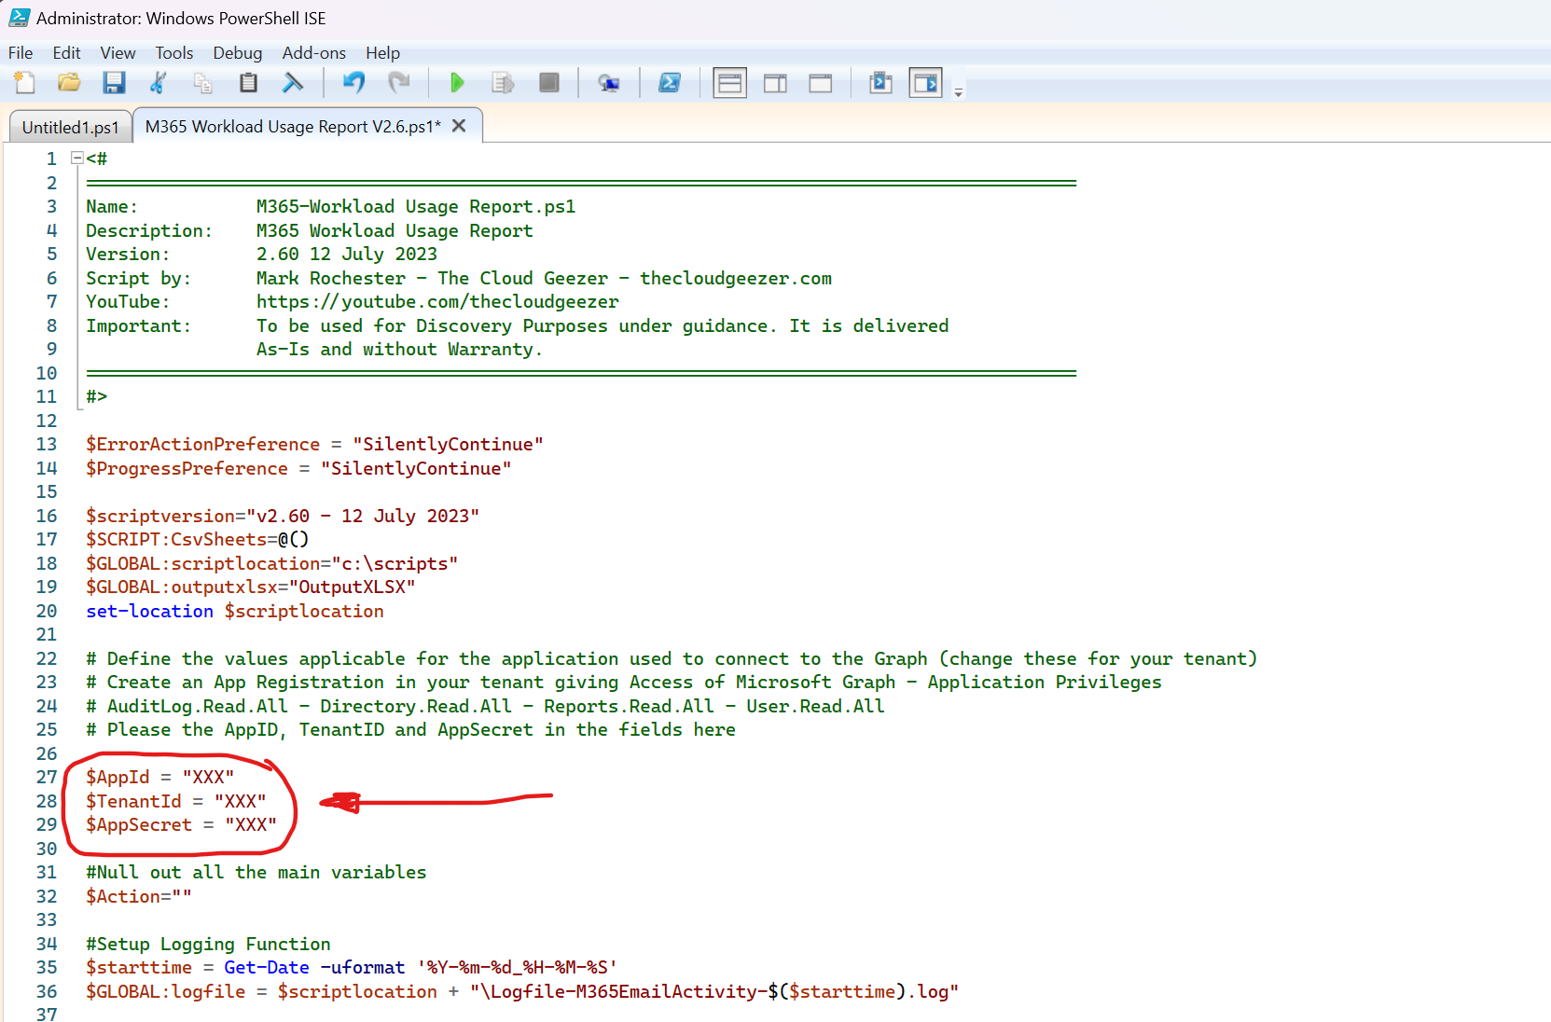Open New Remote PowerShell Tab icon
Screen dimensions: 1551x1022
(609, 83)
